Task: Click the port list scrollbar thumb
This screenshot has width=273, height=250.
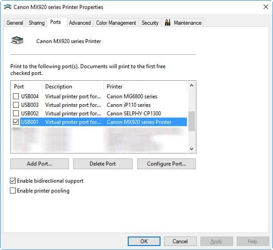Action: click(x=192, y=121)
